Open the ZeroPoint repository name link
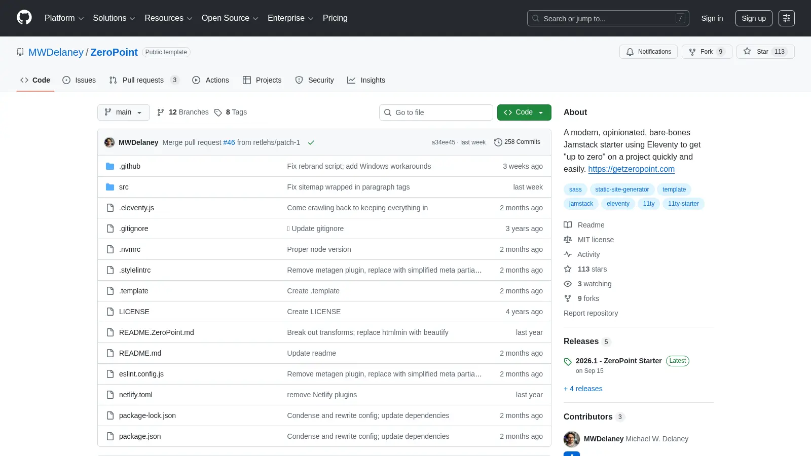The image size is (811, 456). click(x=114, y=52)
